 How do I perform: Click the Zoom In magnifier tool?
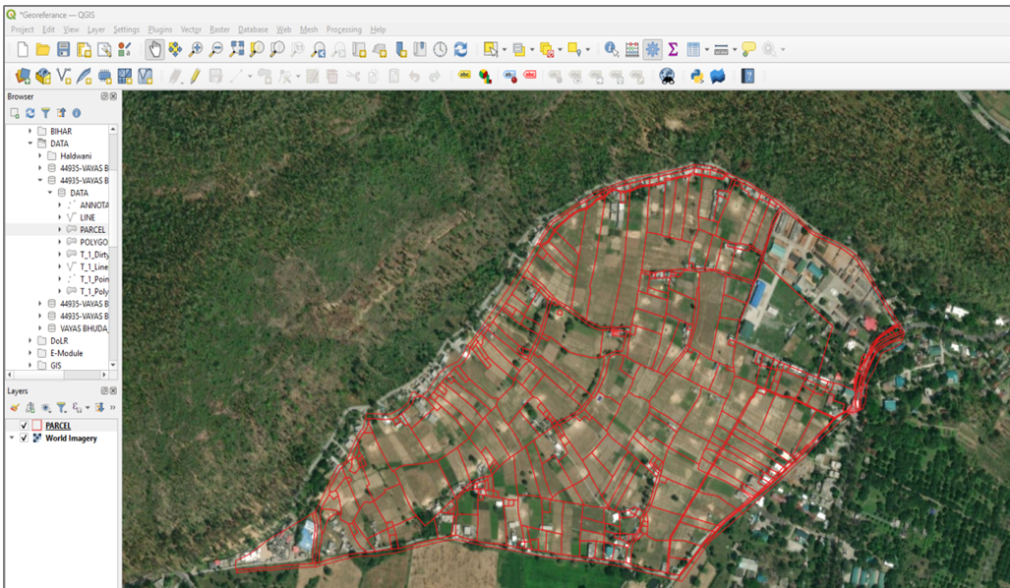196,49
